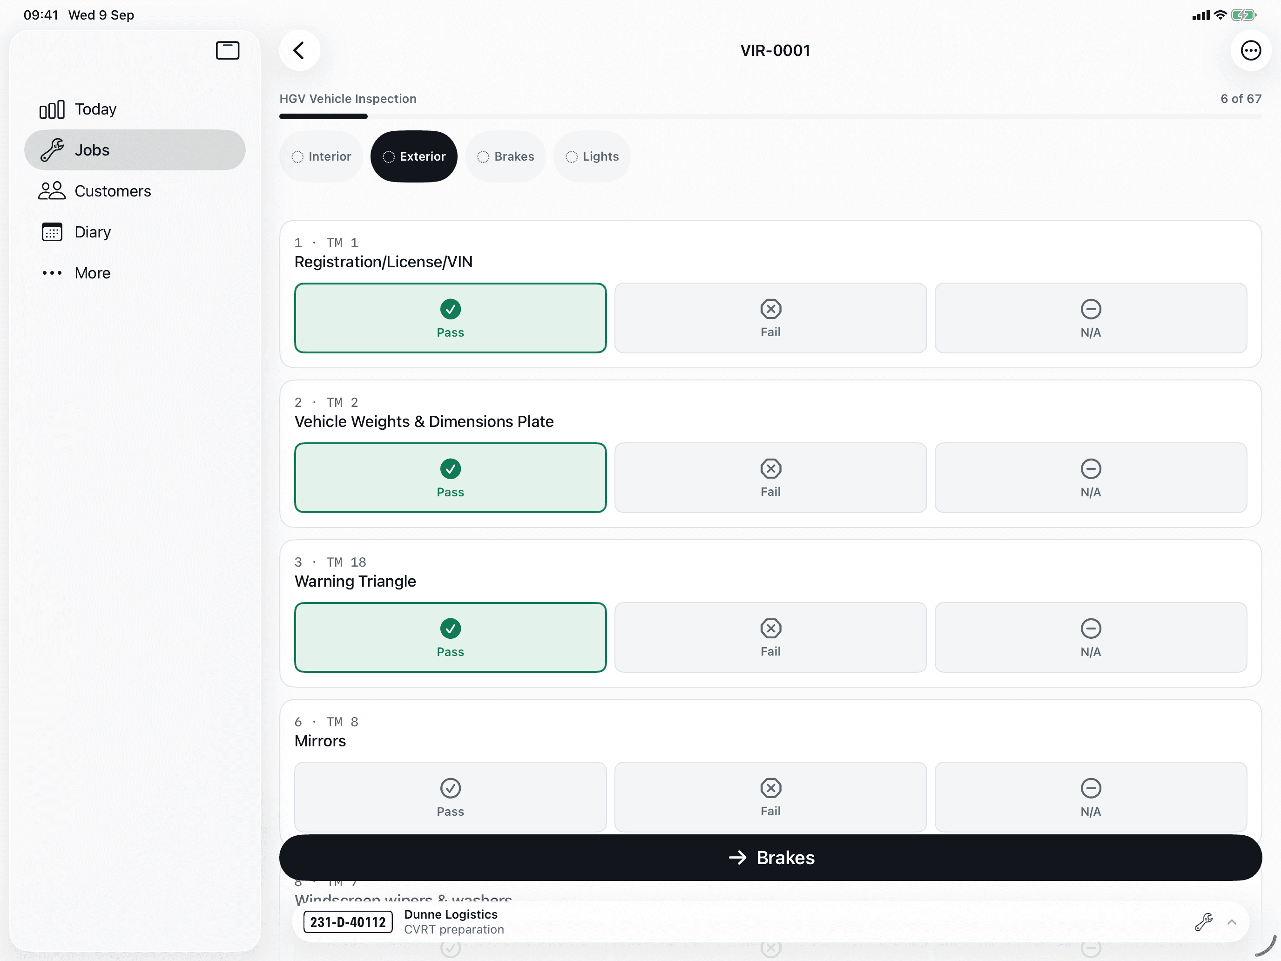Click the HGV Vehicle Inspection heading
Viewport: 1281px width, 961px height.
pyautogui.click(x=348, y=99)
